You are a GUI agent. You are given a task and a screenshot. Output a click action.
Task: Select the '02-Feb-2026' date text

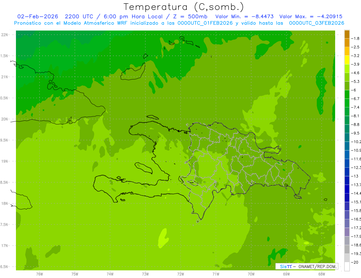coord(38,16)
